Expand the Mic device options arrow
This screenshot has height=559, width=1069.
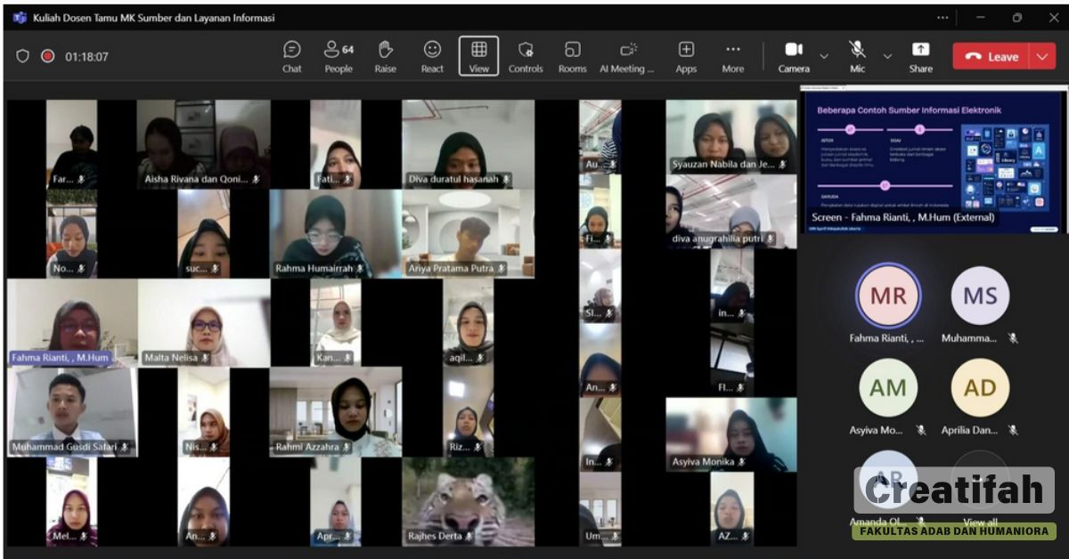pos(887,56)
